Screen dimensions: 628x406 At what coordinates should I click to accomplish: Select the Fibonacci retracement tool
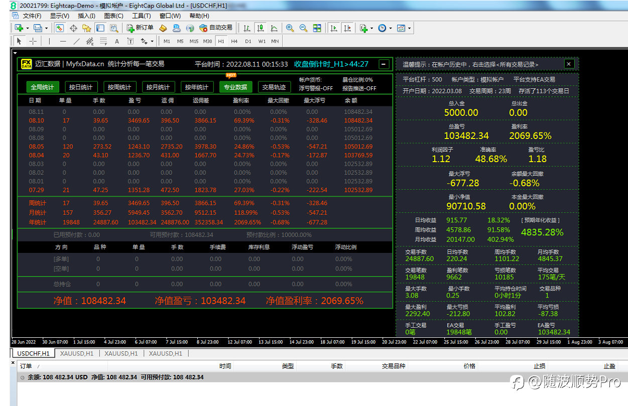click(103, 41)
